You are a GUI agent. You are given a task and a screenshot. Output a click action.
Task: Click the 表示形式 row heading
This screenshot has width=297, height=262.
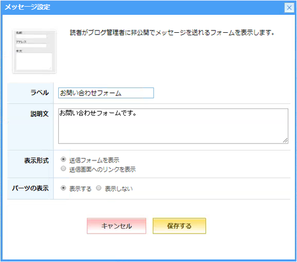coord(37,160)
